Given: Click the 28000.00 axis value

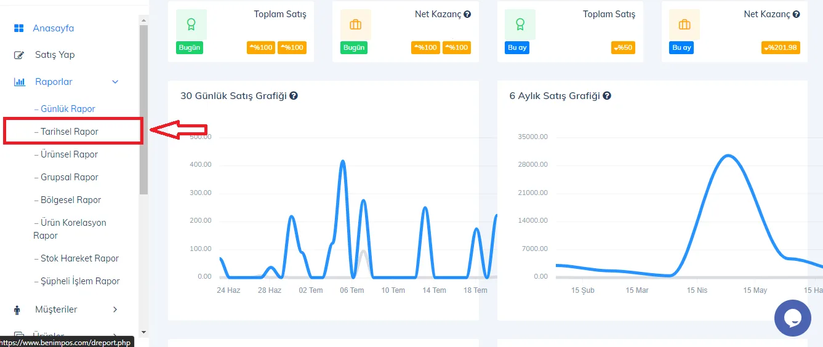Looking at the screenshot, I should 532,165.
